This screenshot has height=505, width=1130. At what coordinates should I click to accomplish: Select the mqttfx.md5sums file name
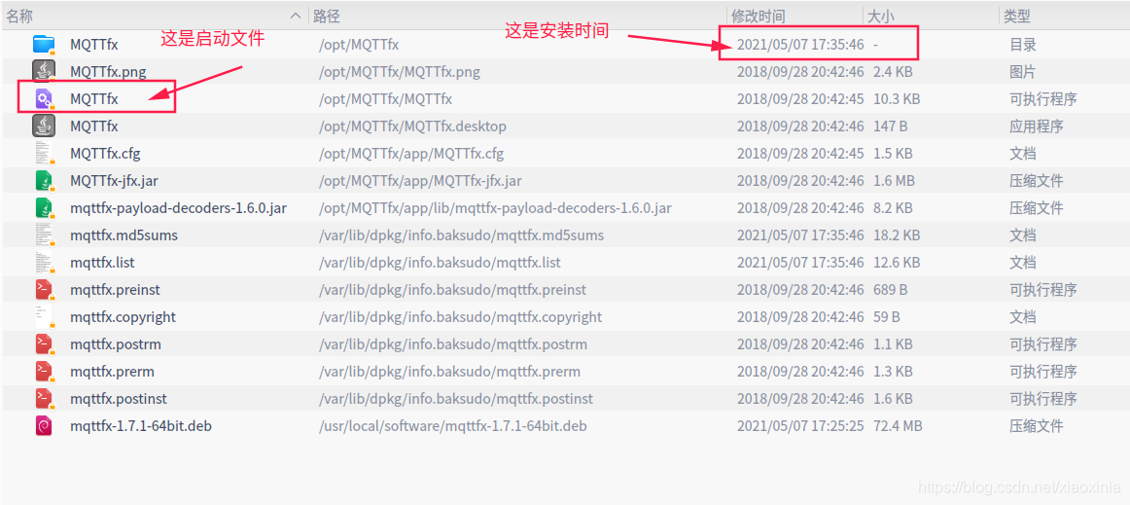pos(124,235)
